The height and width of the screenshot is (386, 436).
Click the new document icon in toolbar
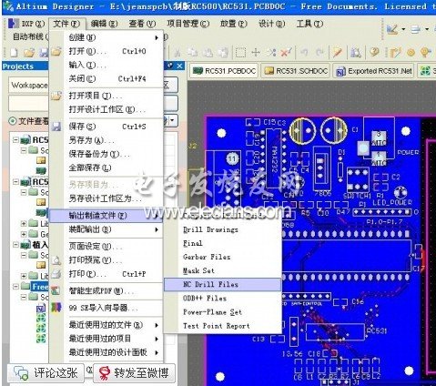coord(14,53)
